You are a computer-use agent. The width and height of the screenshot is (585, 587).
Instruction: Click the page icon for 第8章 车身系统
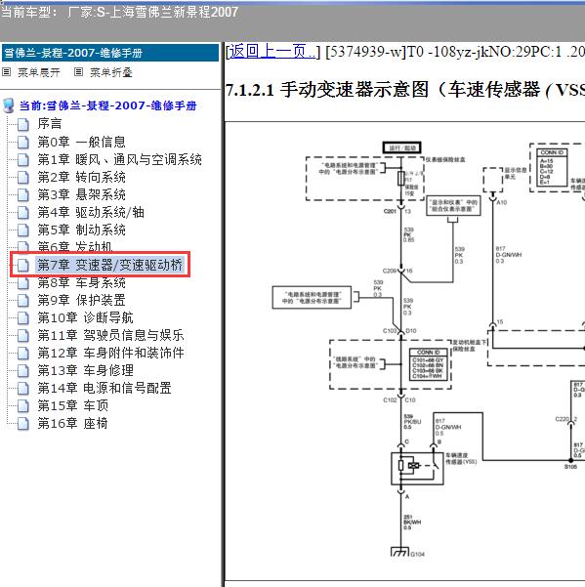click(x=23, y=283)
